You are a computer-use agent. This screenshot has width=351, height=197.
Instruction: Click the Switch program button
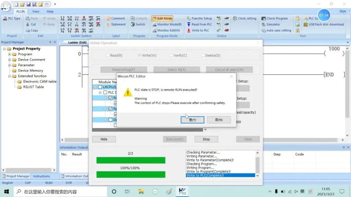pyautogui.click(x=138, y=24)
